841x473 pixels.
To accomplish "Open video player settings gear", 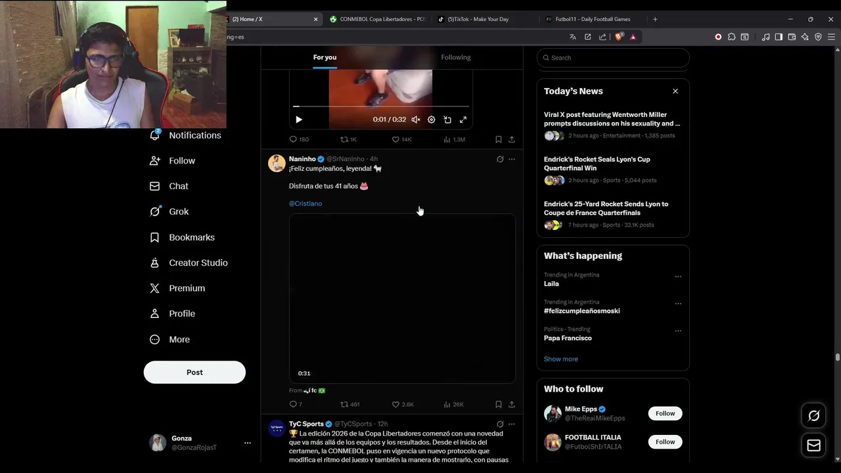I will pyautogui.click(x=431, y=120).
